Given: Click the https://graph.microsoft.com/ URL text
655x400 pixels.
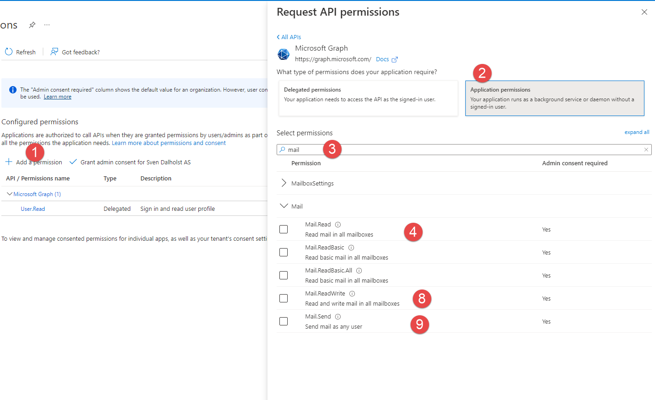Looking at the screenshot, I should pos(333,59).
